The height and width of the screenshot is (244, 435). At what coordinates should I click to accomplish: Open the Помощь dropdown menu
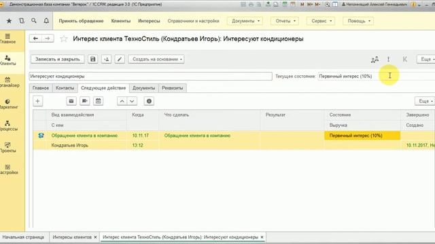(358, 21)
